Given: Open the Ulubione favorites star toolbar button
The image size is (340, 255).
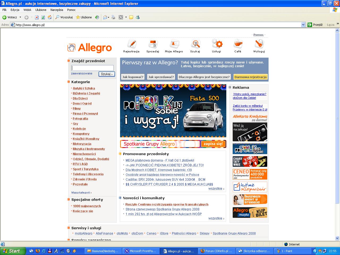Looking at the screenshot, I should [x=84, y=17].
